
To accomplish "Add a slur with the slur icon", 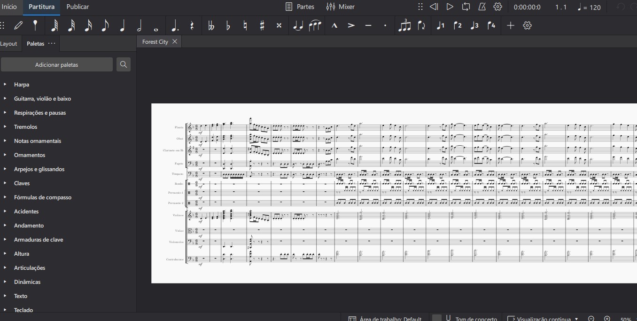I will 315,26.
